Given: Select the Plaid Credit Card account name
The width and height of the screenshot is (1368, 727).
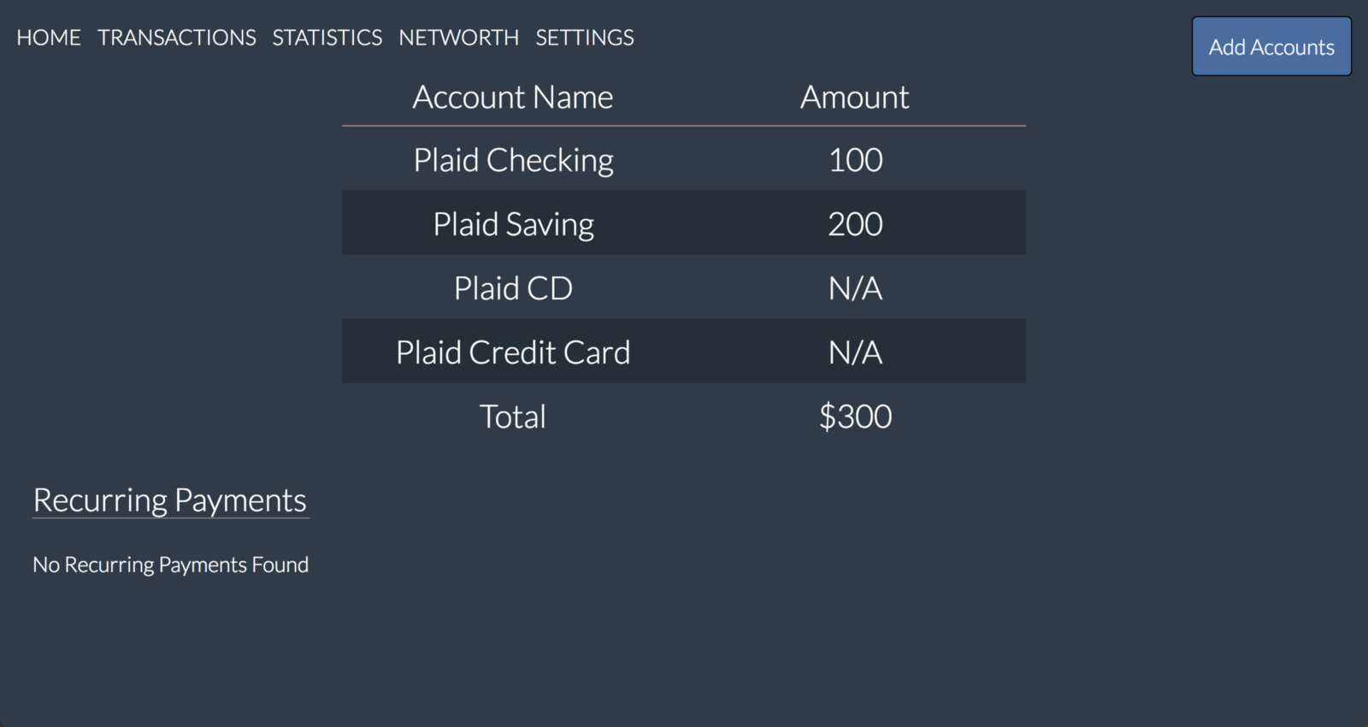Looking at the screenshot, I should [x=513, y=352].
